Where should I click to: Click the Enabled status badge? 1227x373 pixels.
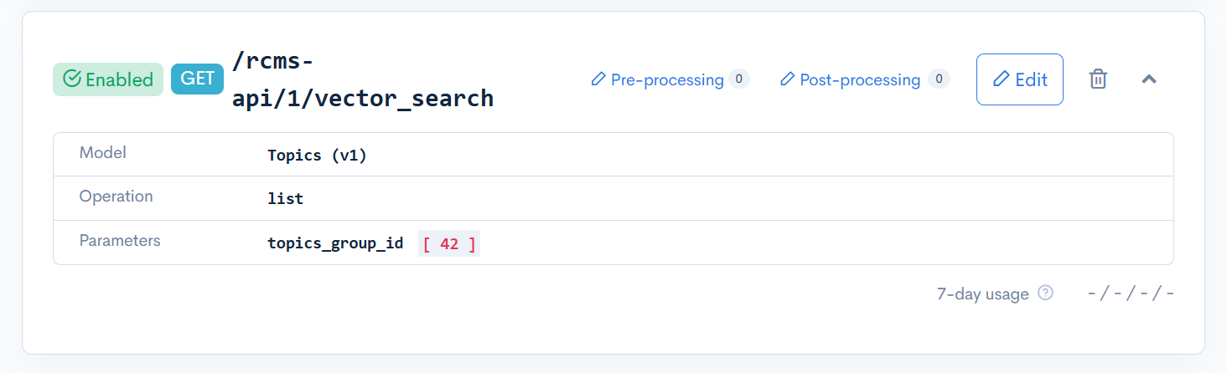(108, 79)
